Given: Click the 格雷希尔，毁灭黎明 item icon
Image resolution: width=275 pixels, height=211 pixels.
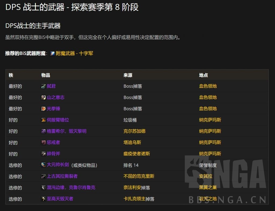Looking at the screenshot, I should click(x=44, y=131).
